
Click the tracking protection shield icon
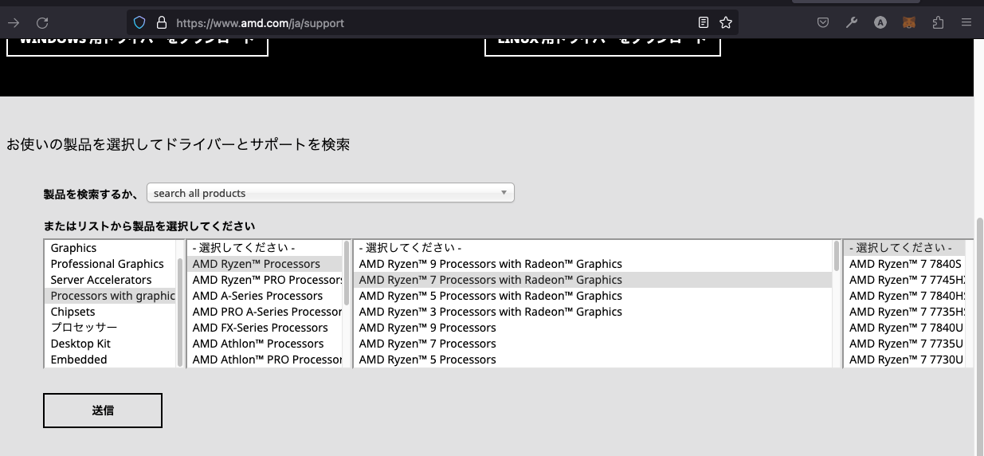click(x=139, y=23)
